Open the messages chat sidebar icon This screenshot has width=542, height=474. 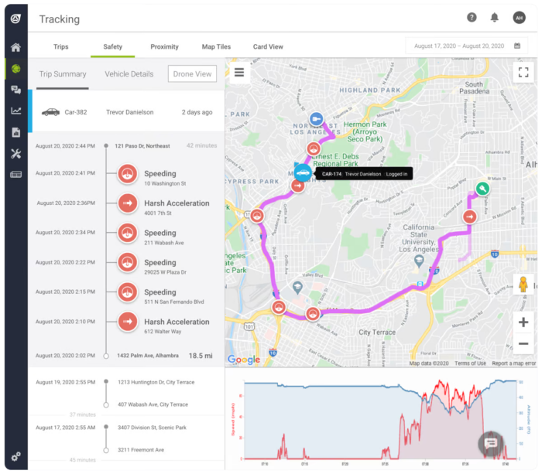pos(15,90)
